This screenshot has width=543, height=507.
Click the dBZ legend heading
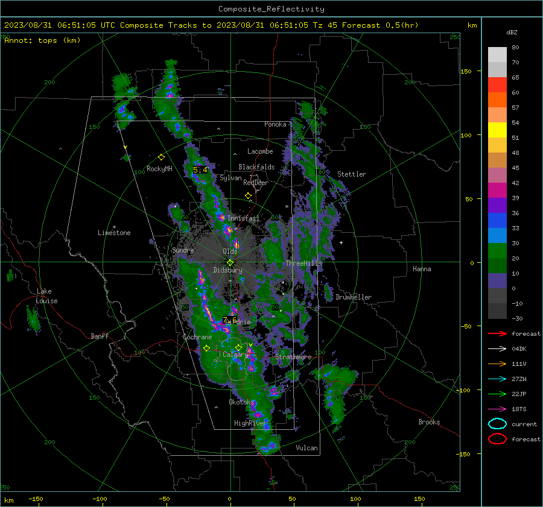click(512, 32)
